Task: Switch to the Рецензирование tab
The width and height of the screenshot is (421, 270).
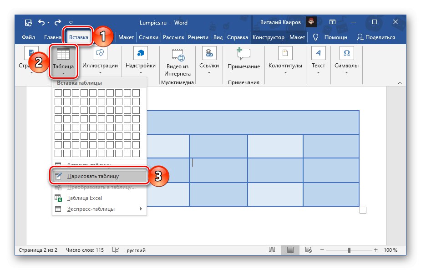Action: 198,37
